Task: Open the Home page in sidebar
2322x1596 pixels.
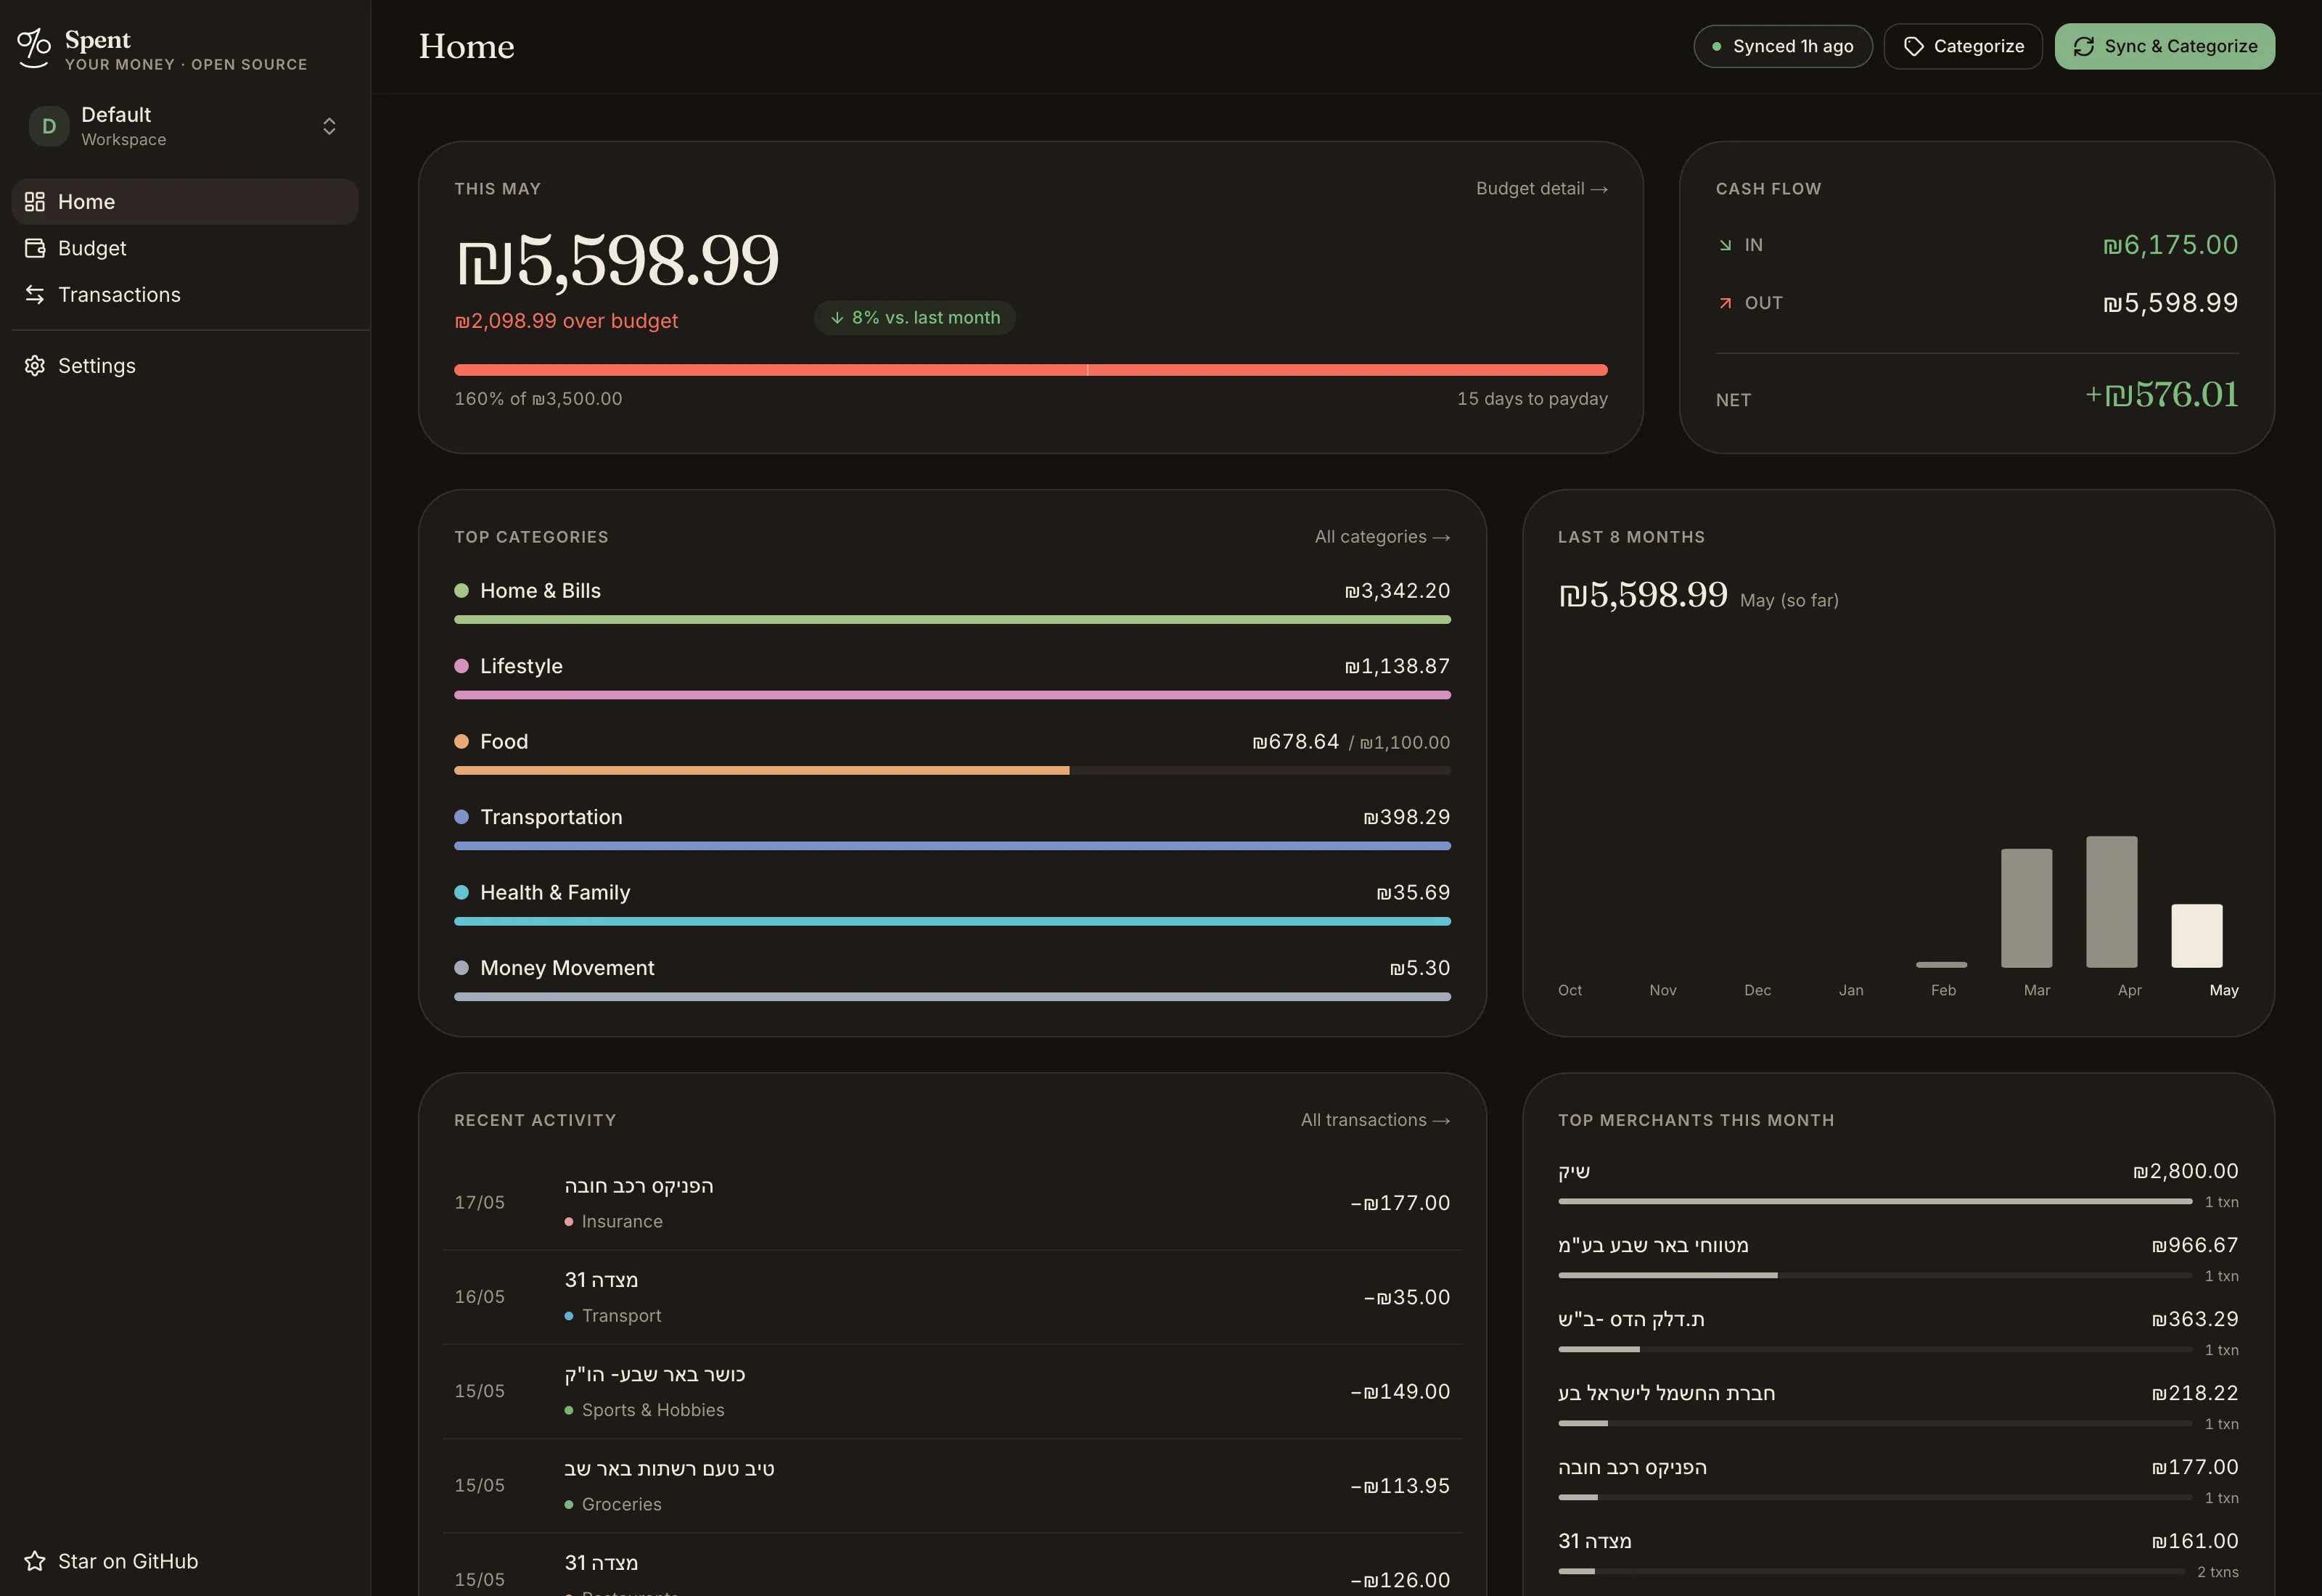Action: click(185, 202)
